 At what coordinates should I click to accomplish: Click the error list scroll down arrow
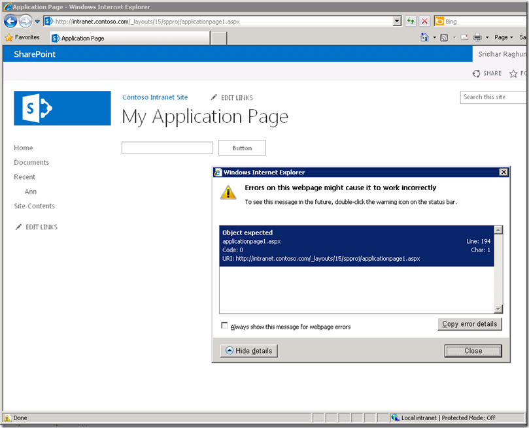pos(498,308)
